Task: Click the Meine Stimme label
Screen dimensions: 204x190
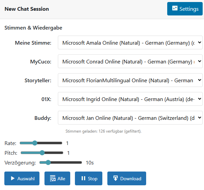Action: pos(33,43)
